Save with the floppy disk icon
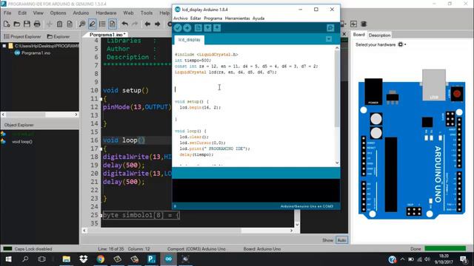Image resolution: width=474 pixels, height=266 pixels. [x=27, y=24]
